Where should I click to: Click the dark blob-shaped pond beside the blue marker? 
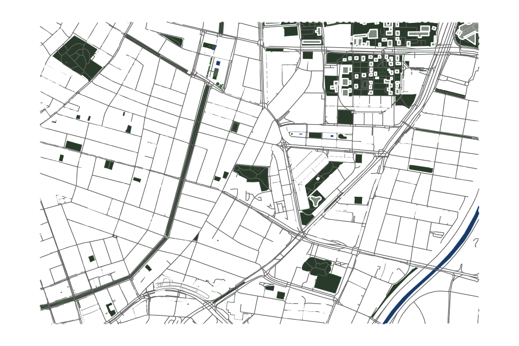click(342, 136)
